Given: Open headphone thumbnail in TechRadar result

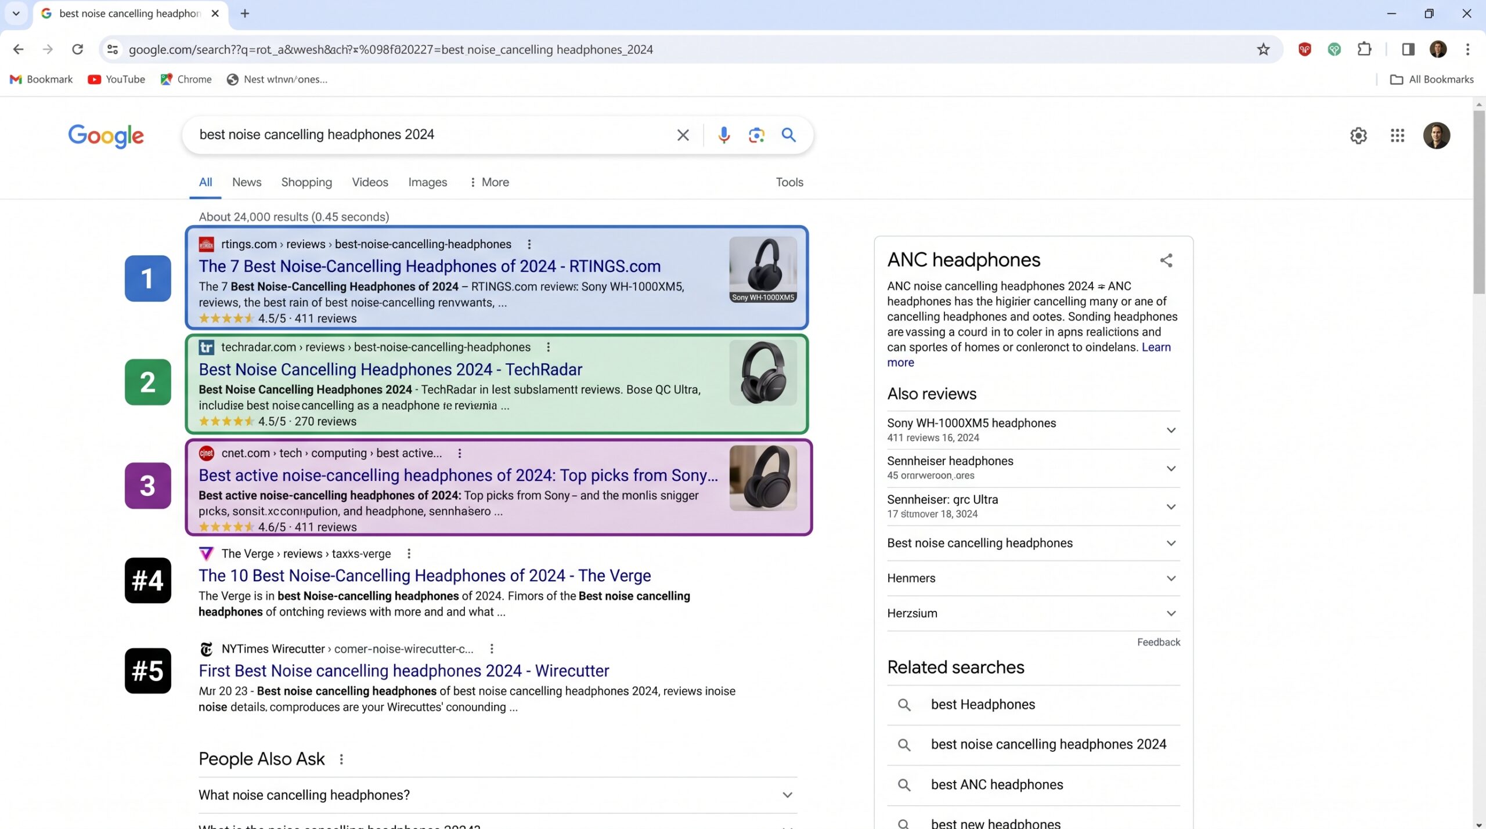Looking at the screenshot, I should click(763, 372).
